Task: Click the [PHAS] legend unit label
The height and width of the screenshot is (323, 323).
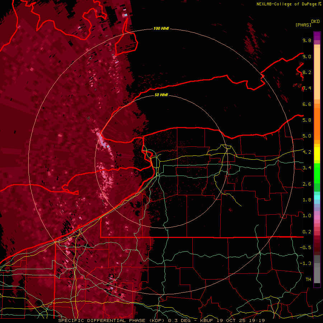Action: point(303,25)
